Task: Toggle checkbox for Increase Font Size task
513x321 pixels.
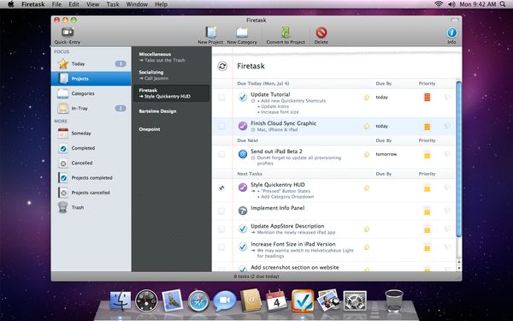Action: click(x=221, y=247)
